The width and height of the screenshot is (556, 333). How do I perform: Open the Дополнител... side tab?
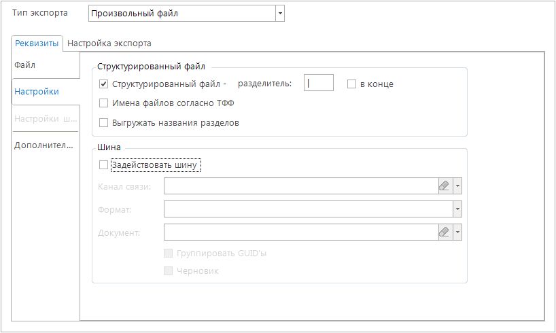point(44,145)
